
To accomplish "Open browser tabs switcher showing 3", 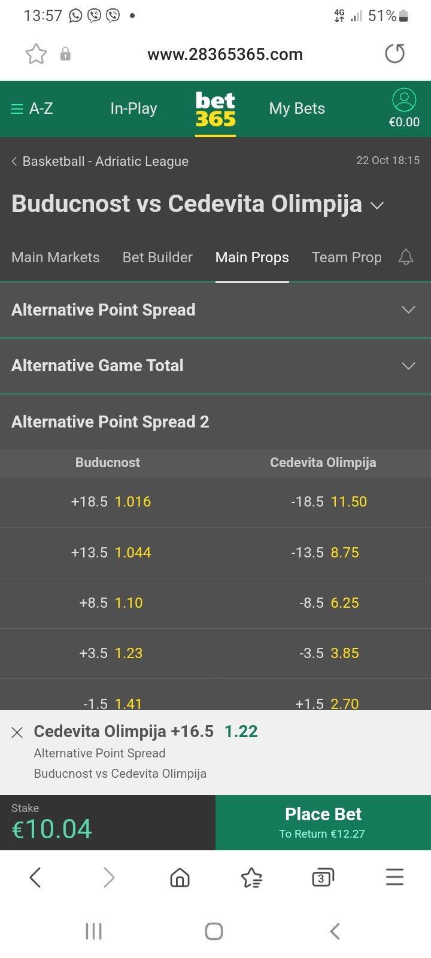I will [x=323, y=878].
